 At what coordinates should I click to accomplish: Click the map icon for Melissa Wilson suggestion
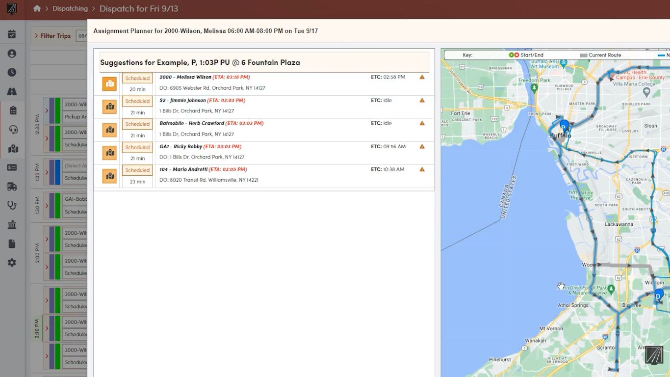point(109,84)
